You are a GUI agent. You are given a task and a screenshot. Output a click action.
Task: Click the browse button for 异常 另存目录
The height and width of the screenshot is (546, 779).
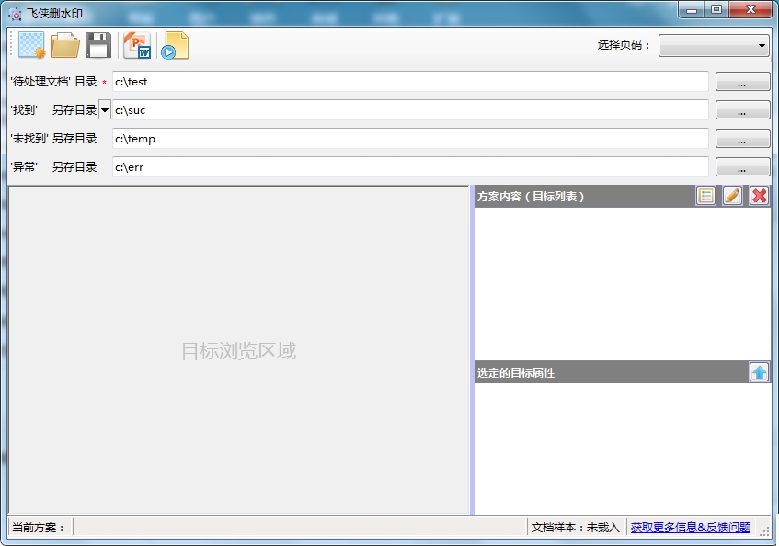coord(742,167)
